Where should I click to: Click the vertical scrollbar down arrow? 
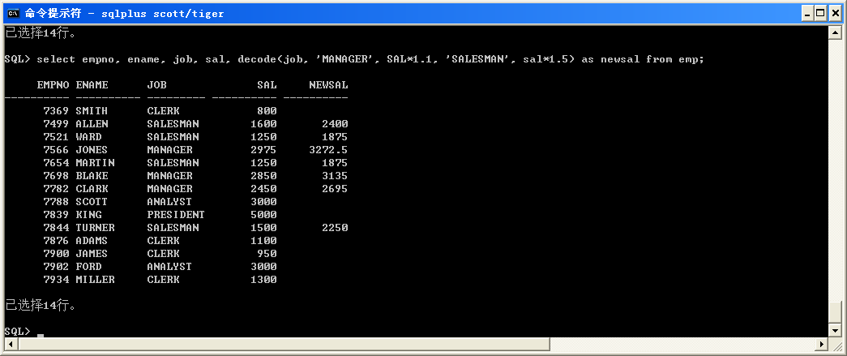tap(835, 331)
